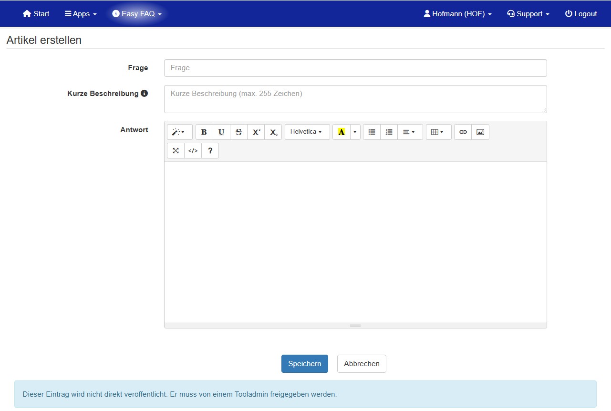Viewport: 611px width, 411px height.
Task: Insert an ordered numbered list
Action: click(x=389, y=132)
